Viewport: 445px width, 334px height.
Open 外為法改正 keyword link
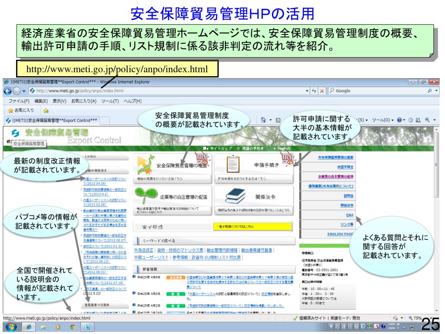(144, 250)
